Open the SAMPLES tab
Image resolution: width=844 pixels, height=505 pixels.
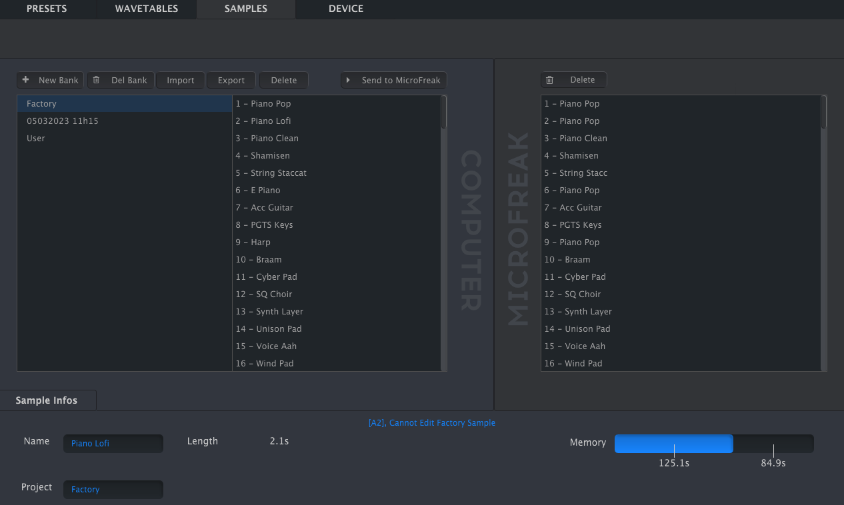(x=246, y=9)
